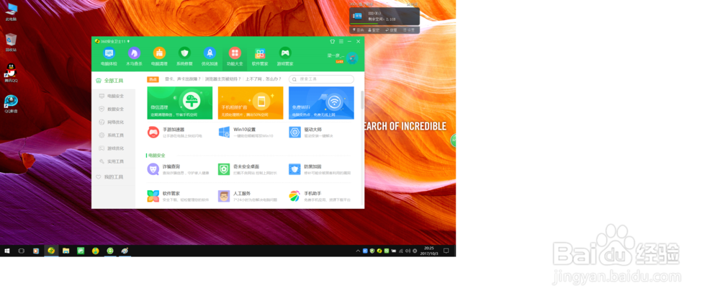The width and height of the screenshot is (720, 301).
Task: Click the volume icon in system tray
Action: pos(408,251)
